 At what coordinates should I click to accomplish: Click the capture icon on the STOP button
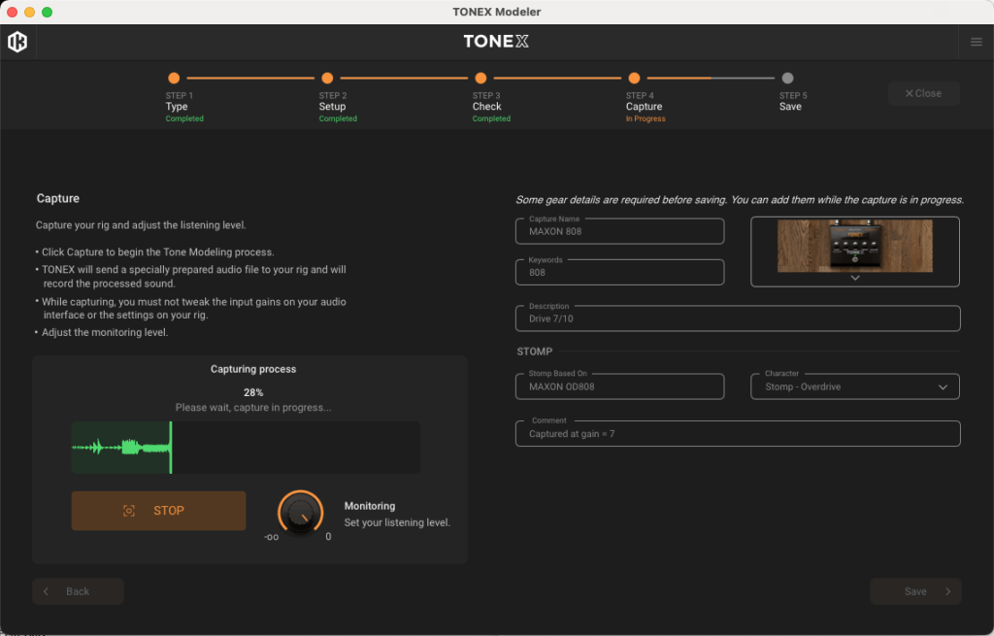pos(129,511)
